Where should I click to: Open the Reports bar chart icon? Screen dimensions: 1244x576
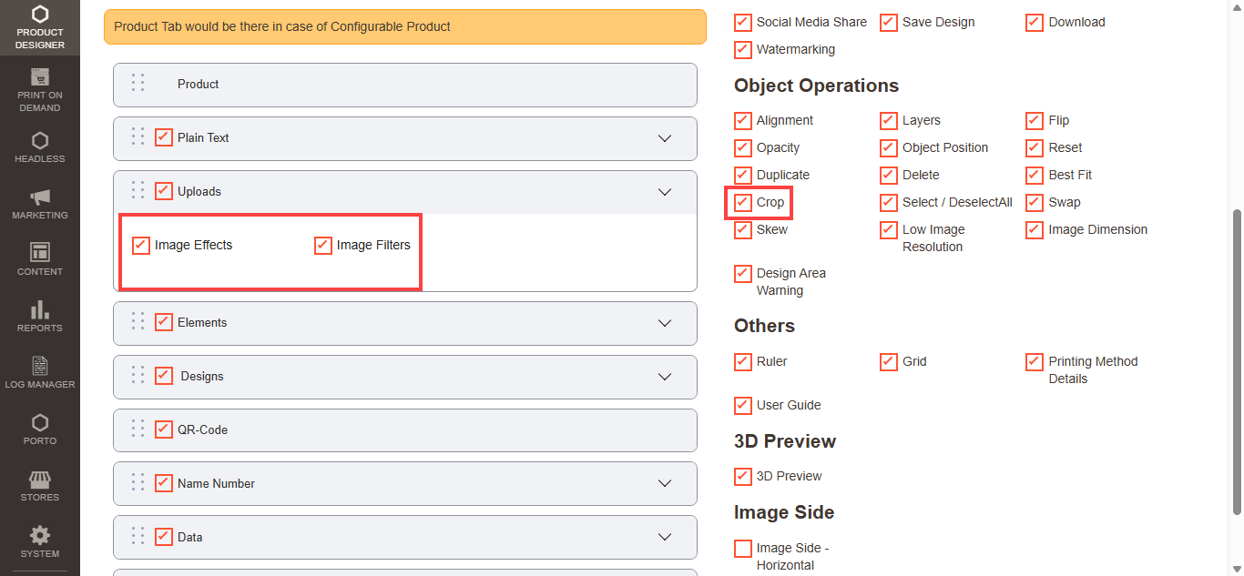click(40, 309)
